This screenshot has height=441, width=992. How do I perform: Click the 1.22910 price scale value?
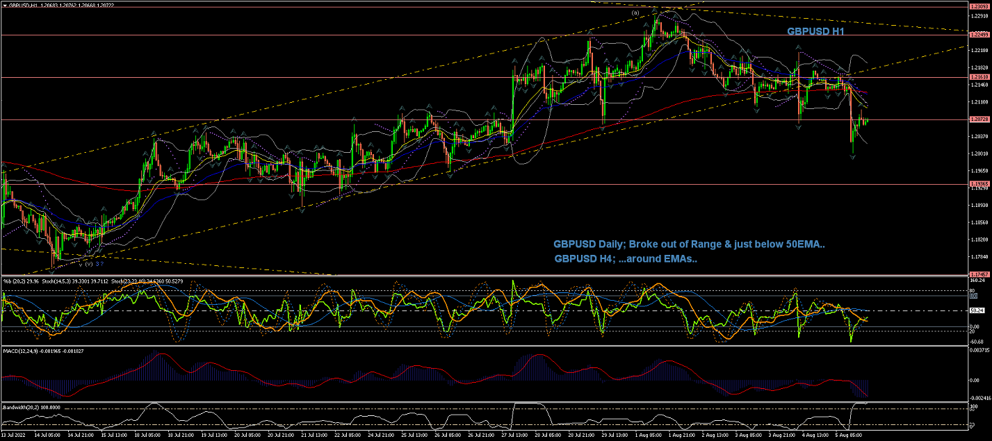coord(979,15)
